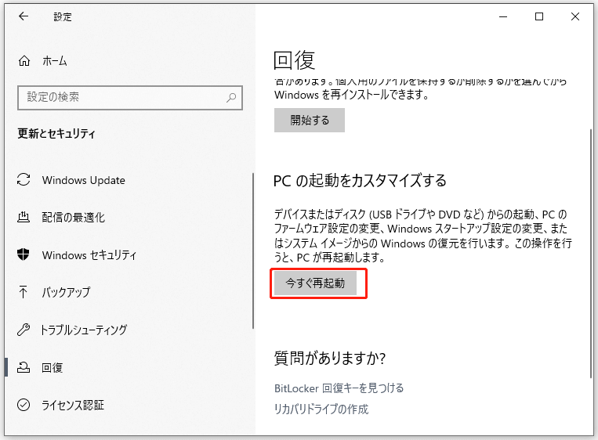Click the ライセンス認証 checkmark icon
598x440 pixels.
(x=24, y=405)
